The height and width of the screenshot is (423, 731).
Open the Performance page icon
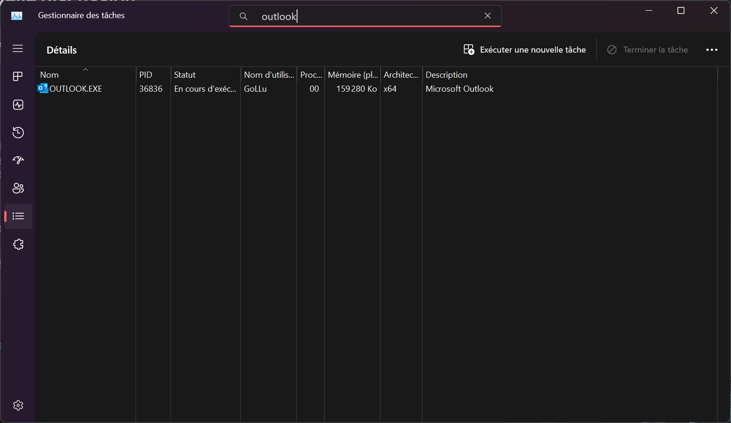[18, 105]
